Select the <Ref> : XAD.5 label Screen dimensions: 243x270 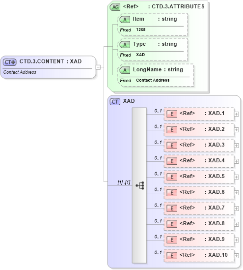(202, 176)
